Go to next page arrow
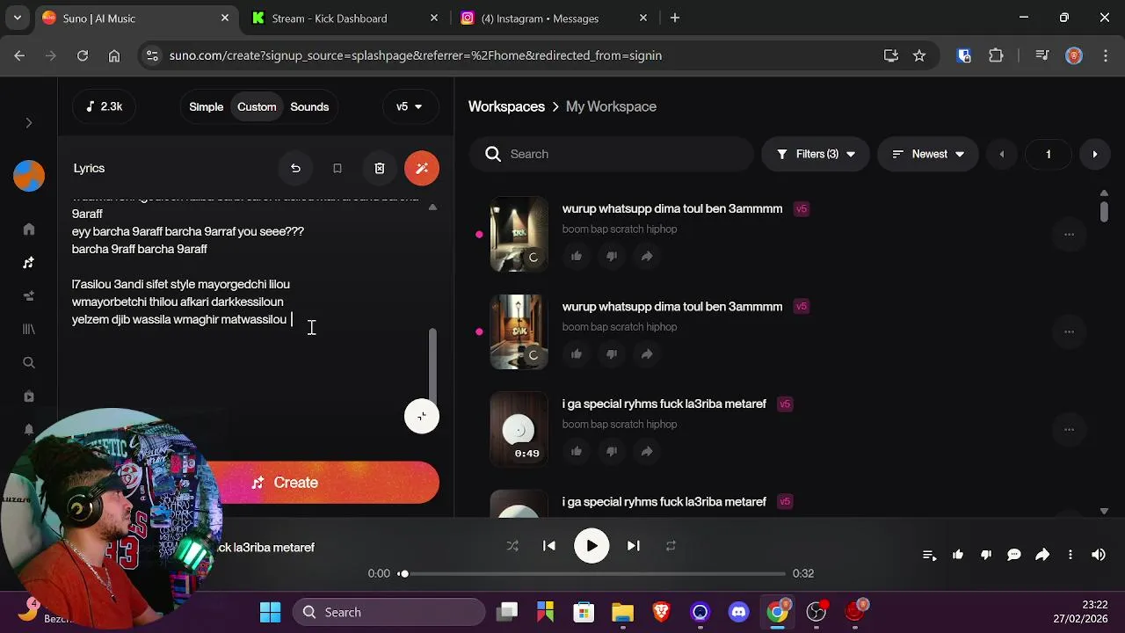This screenshot has height=633, width=1125. coord(1094,154)
